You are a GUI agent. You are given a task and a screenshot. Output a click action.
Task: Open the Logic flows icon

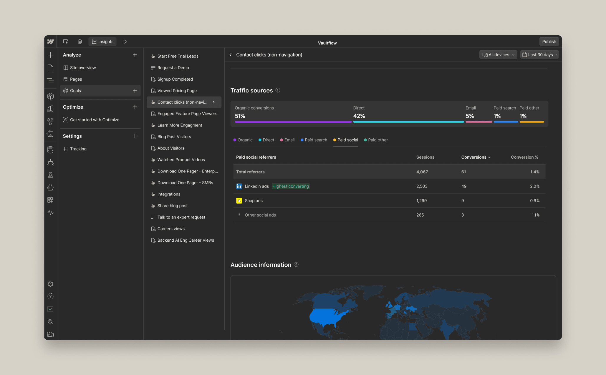[x=50, y=162]
